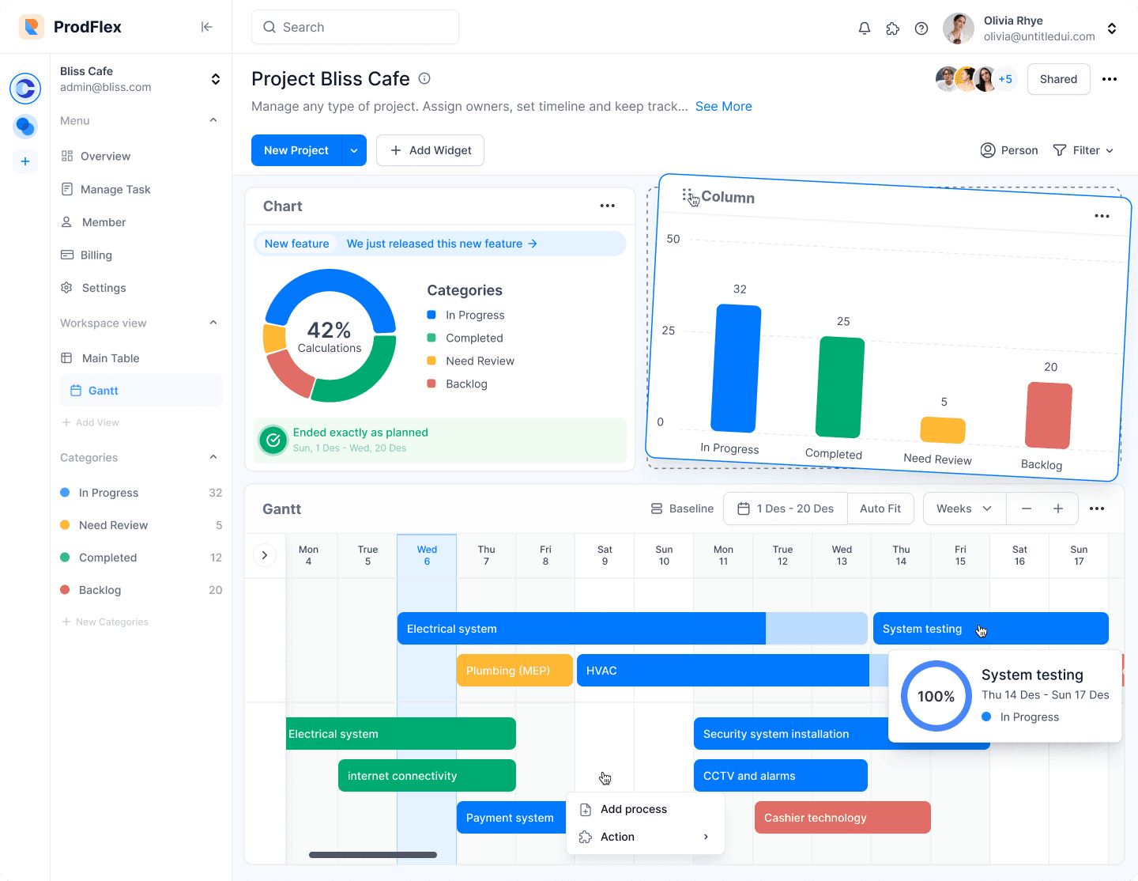This screenshot has width=1138, height=881.
Task: Collapse the Categories sidebar section
Action: point(213,457)
